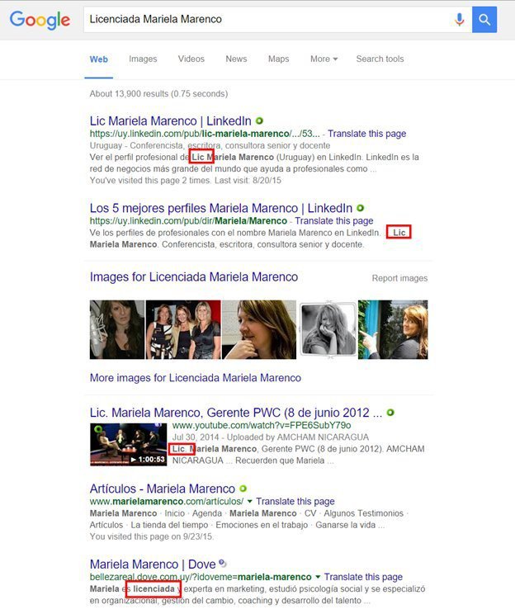This screenshot has height=614, width=515.
Task: Click green rating circle beside Lic Mariela Marenco LinkedIn
Action: [x=259, y=121]
